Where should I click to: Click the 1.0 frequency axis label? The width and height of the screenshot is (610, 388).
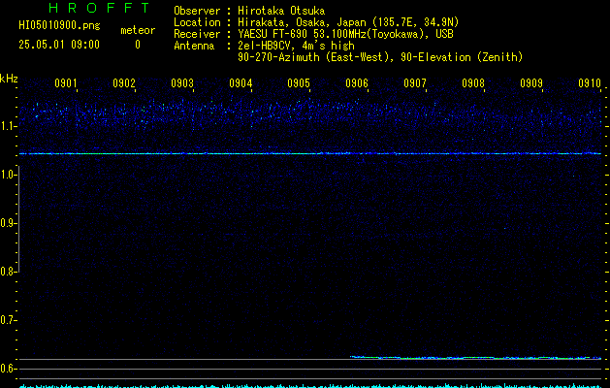(8, 175)
